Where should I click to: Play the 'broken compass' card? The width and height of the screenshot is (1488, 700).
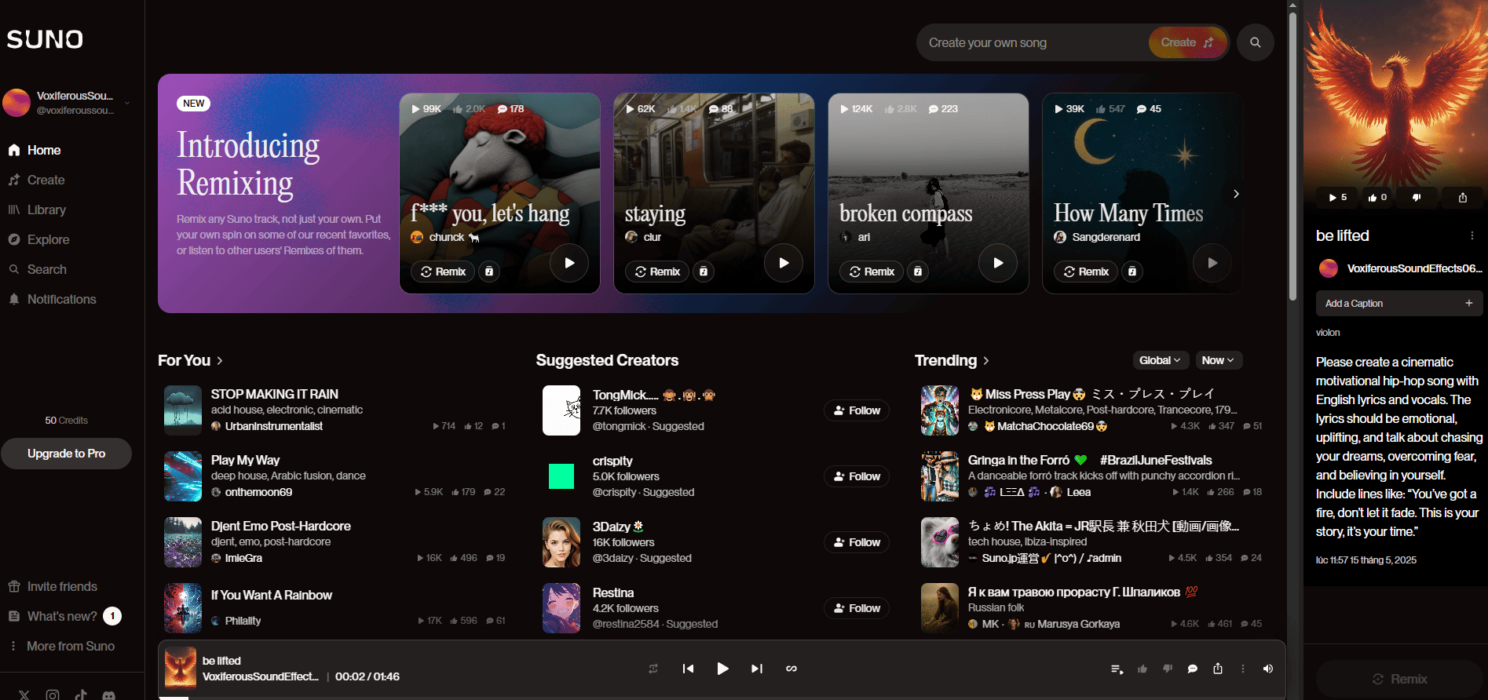998,263
